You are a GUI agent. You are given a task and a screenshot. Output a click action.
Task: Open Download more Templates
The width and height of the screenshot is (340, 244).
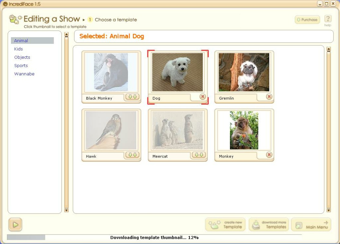269,224
